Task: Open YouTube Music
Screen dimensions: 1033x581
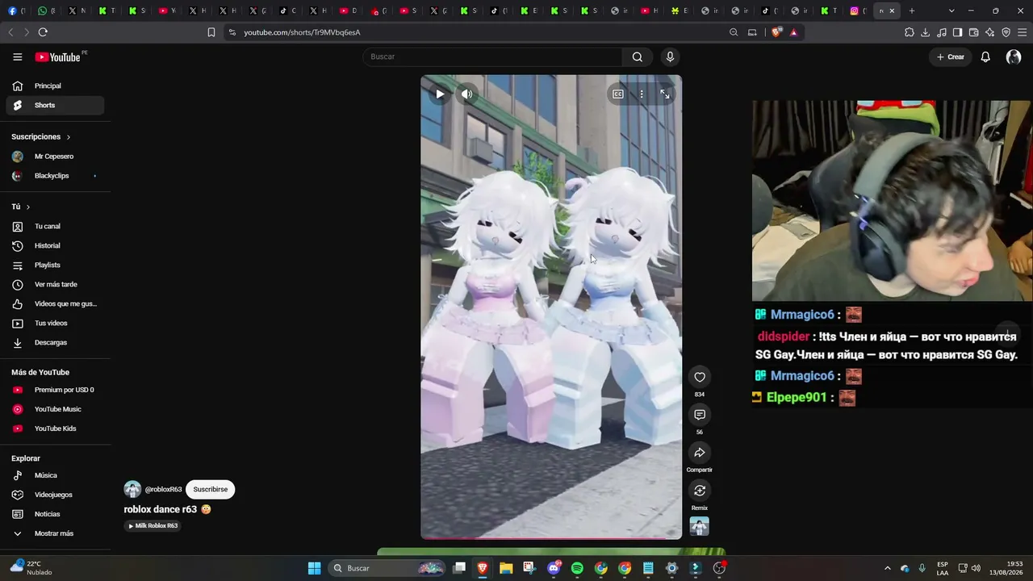Action: (55, 409)
